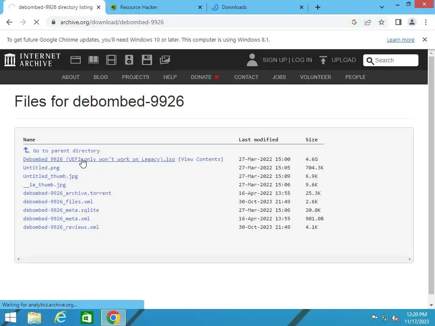Click the browser forward arrow
This screenshot has height=326, width=435.
coord(23,22)
